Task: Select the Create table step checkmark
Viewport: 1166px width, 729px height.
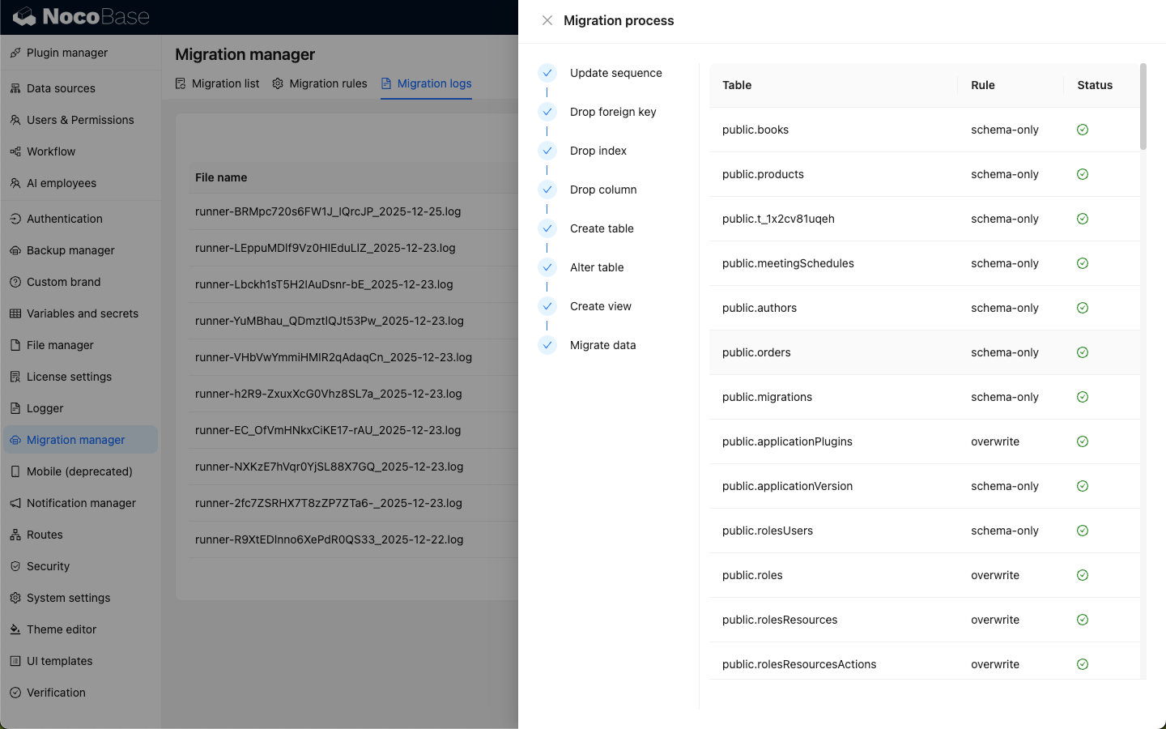Action: pos(547,228)
